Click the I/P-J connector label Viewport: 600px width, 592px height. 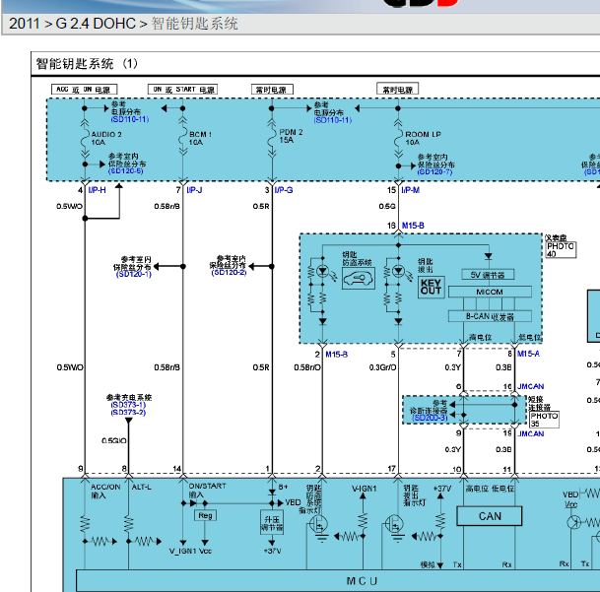point(194,190)
